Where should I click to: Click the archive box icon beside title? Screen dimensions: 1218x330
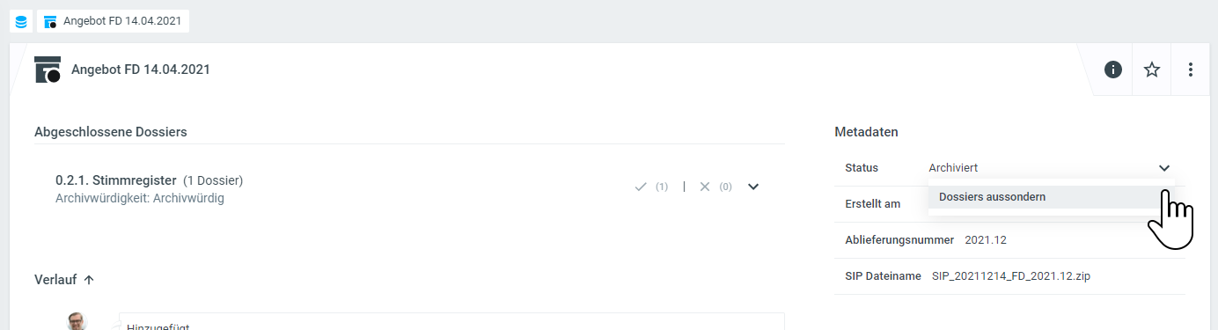coord(48,70)
